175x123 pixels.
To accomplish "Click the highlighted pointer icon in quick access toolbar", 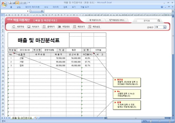I will tap(17, 3).
